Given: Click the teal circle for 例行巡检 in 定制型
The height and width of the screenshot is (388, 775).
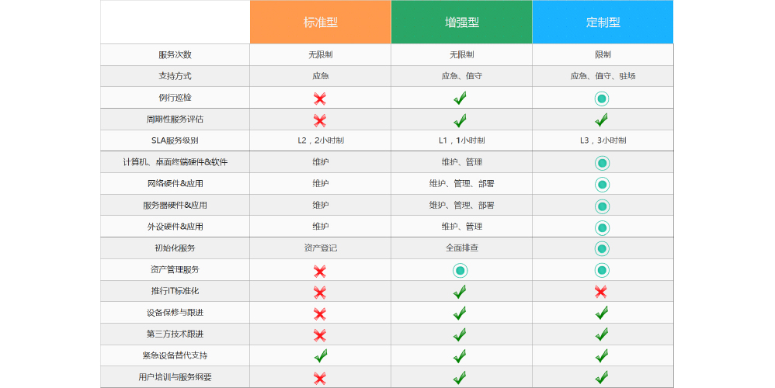Looking at the screenshot, I should (x=602, y=99).
